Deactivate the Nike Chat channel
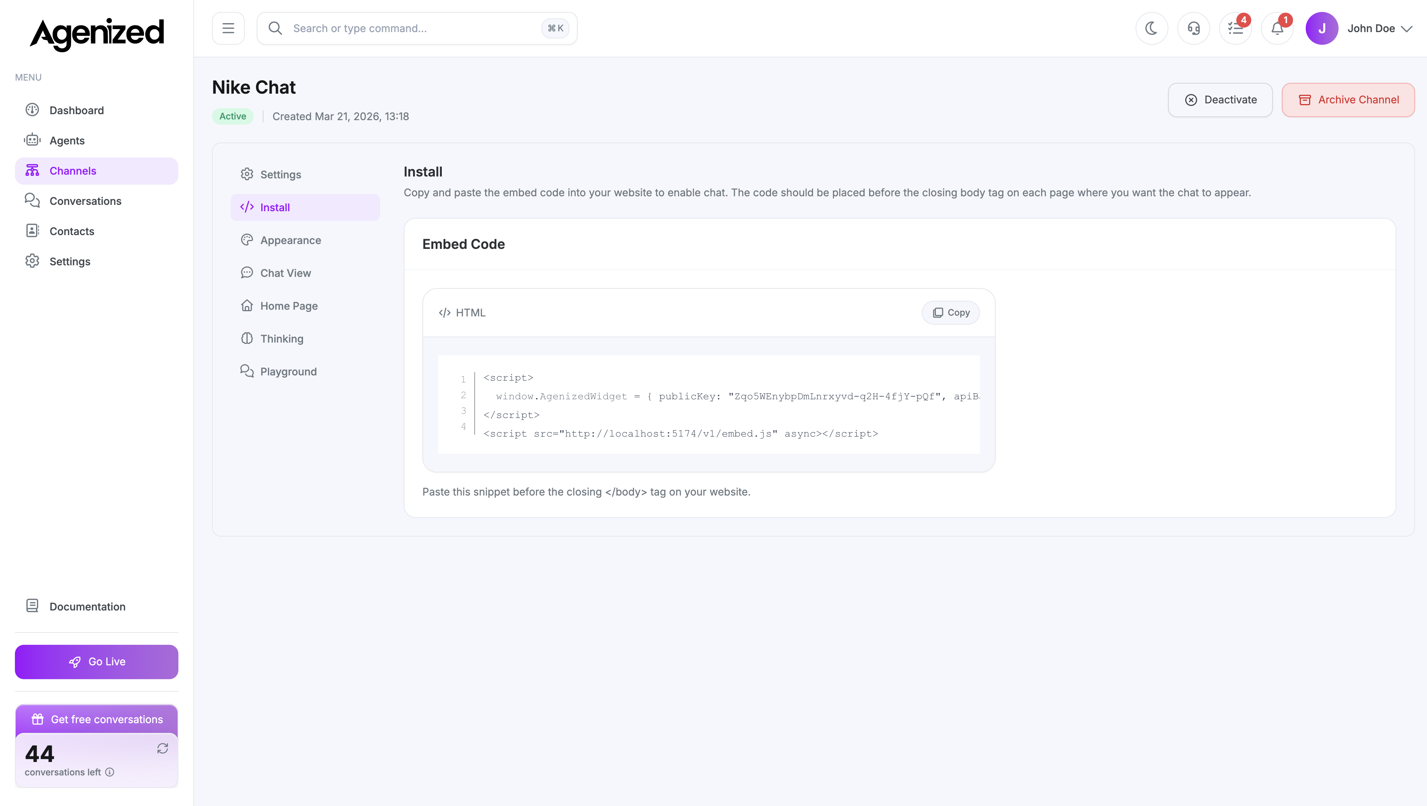Viewport: 1427px width, 806px height. 1220,100
